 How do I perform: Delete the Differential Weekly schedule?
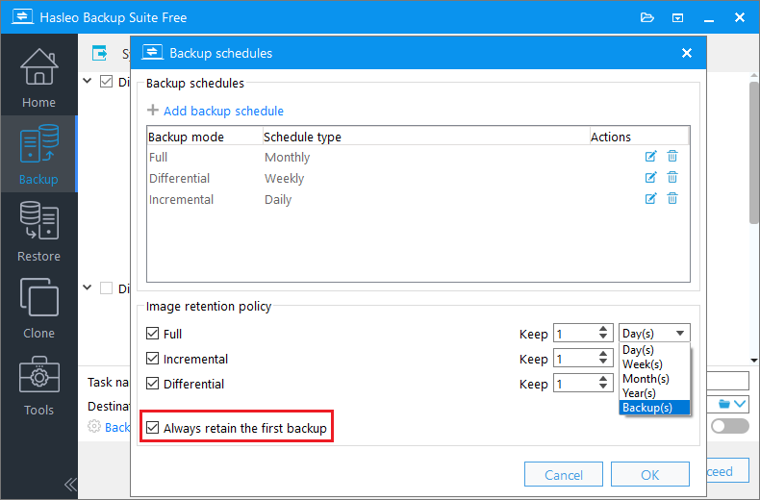tap(672, 177)
